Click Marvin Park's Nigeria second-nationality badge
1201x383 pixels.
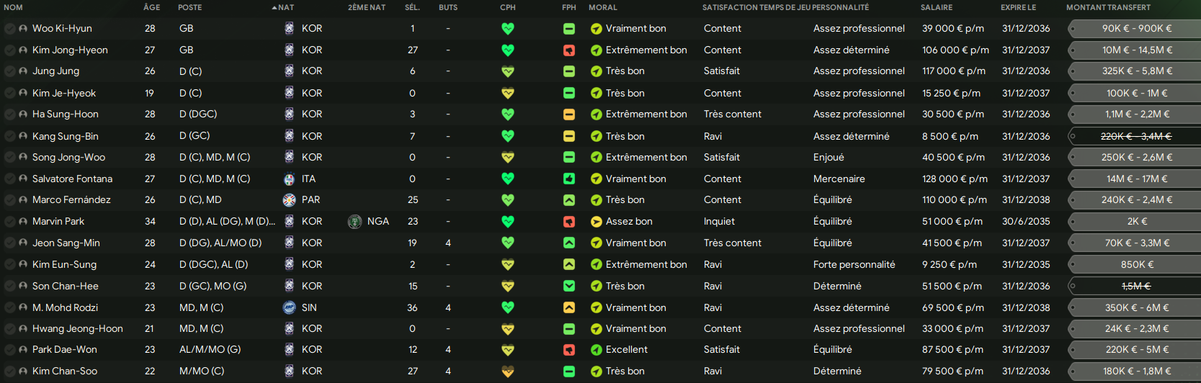point(354,222)
